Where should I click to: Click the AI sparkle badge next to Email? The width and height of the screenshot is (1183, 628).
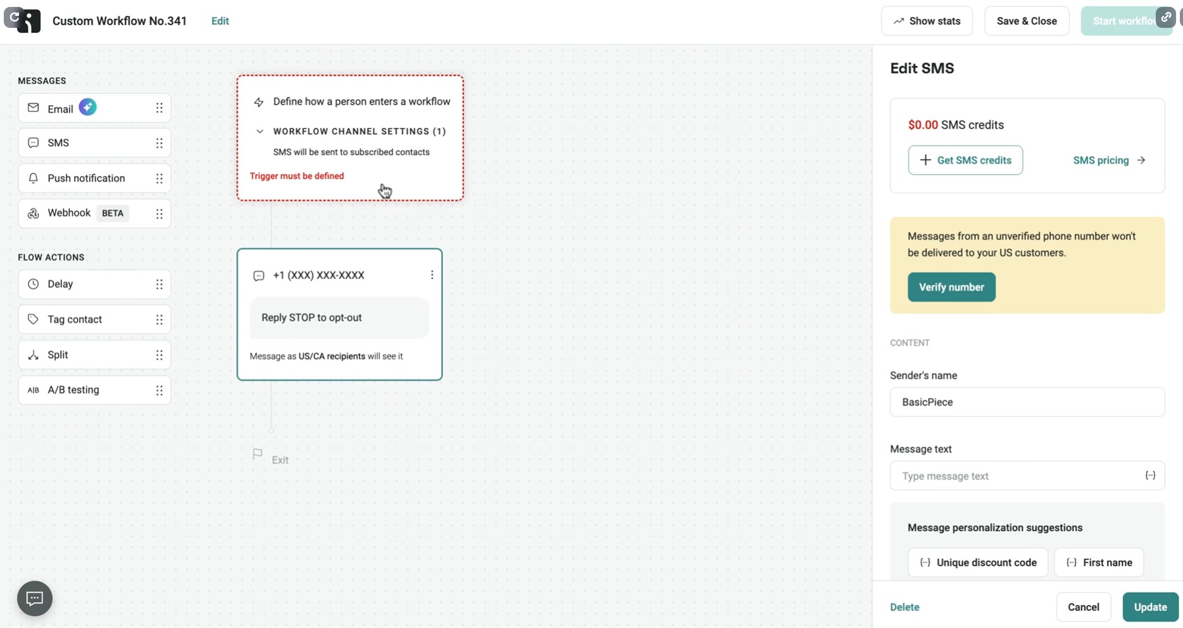point(88,107)
